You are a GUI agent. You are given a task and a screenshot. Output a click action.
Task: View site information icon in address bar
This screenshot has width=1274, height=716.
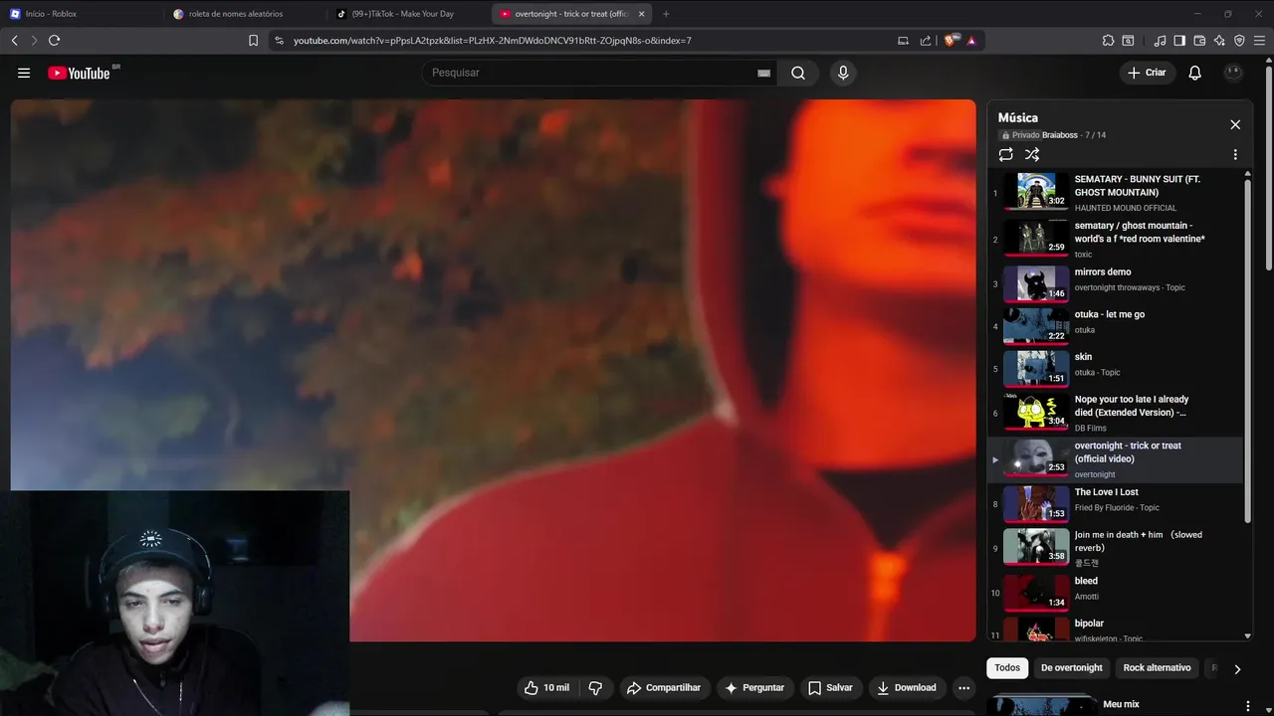pyautogui.click(x=279, y=41)
